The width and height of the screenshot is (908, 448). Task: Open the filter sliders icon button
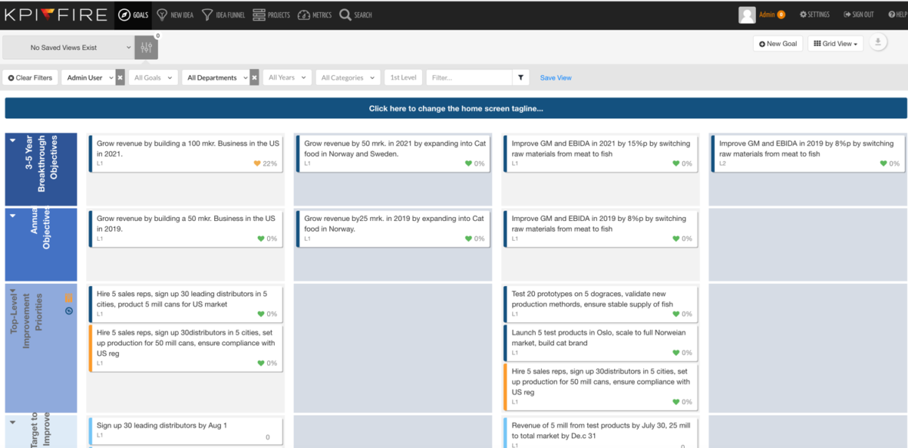pyautogui.click(x=147, y=48)
